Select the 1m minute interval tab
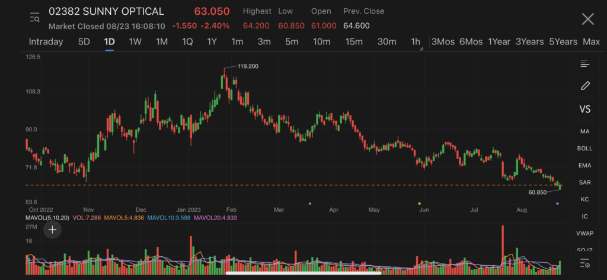 pos(237,42)
